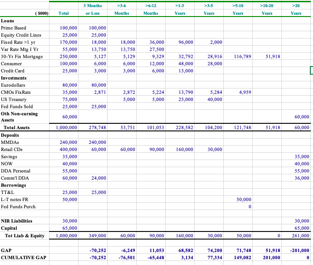Image resolution: width=313 pixels, height=265 pixels.
Task: Select the CMOs FixRate label
Action: 16,93
